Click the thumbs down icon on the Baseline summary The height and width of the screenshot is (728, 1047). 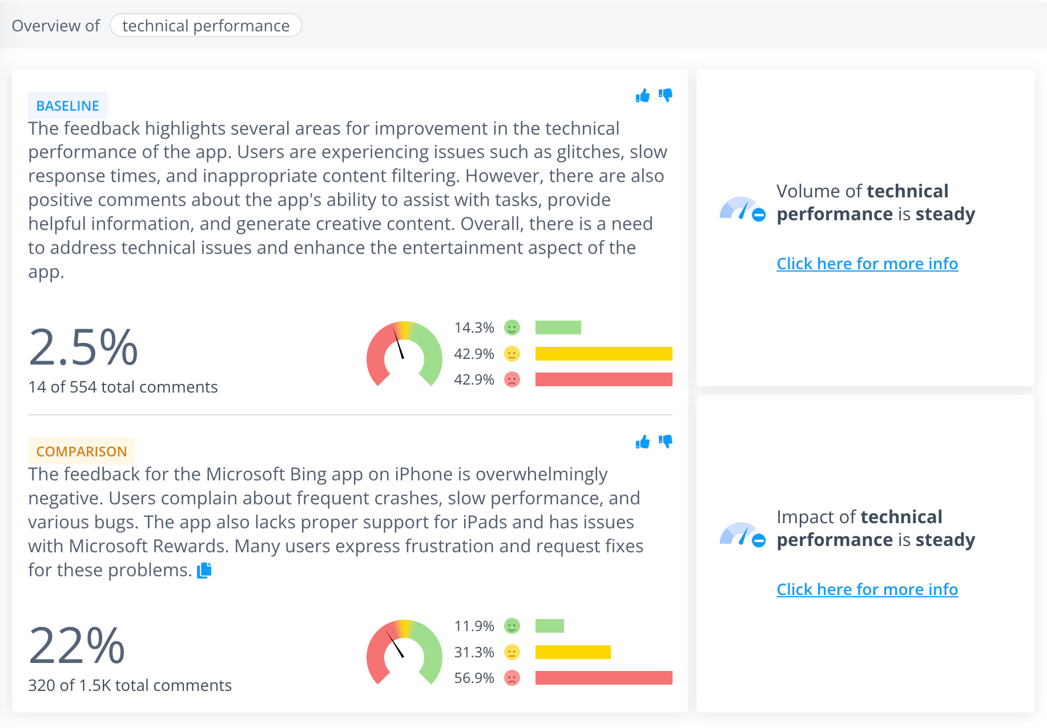tap(666, 95)
